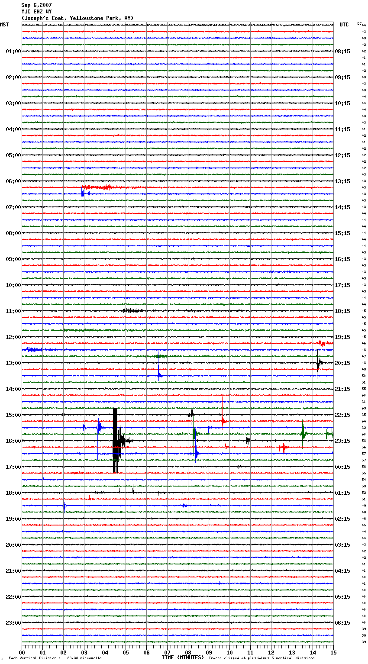Image resolution: width=368 pixels, height=664 pixels.
Task: Click the 22:15 UTC time label
Action: point(342,415)
